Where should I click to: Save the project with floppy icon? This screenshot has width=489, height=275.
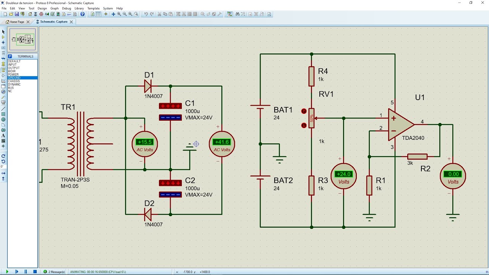click(x=17, y=14)
